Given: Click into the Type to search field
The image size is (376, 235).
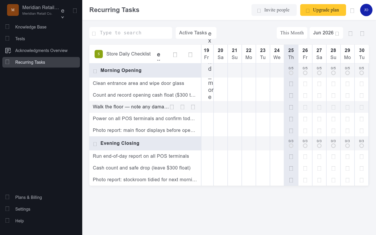Looking at the screenshot, I should [131, 33].
